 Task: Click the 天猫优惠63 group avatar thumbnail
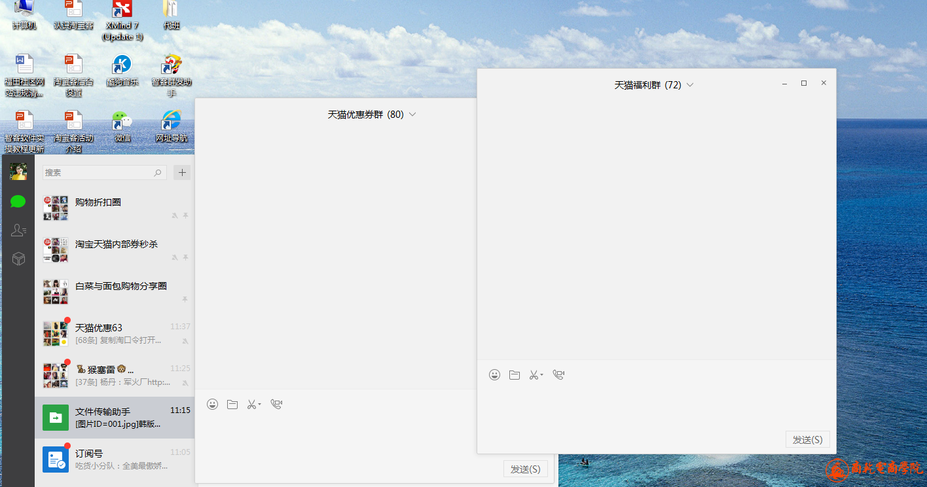[56, 334]
